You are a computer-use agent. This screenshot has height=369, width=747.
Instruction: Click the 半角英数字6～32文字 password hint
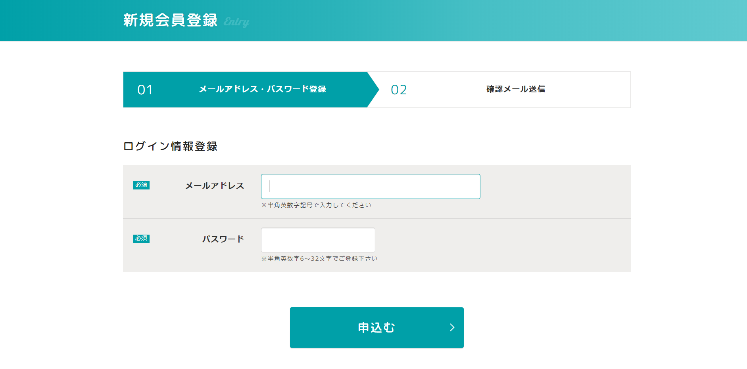coord(319,259)
